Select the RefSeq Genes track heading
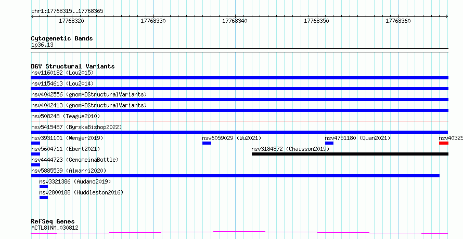Screen dimensions: 463x239 (53, 221)
